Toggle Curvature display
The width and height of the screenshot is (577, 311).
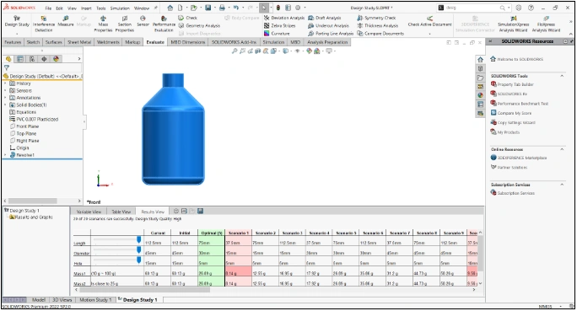(x=277, y=34)
